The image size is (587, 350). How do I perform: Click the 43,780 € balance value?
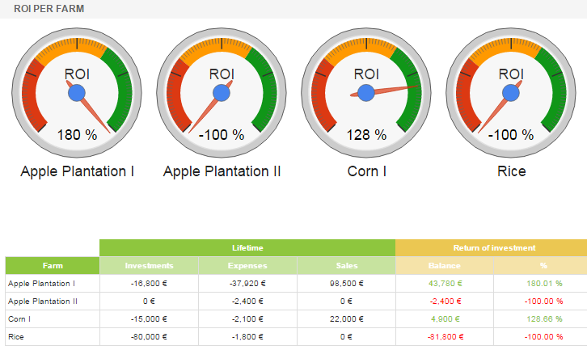coord(445,284)
